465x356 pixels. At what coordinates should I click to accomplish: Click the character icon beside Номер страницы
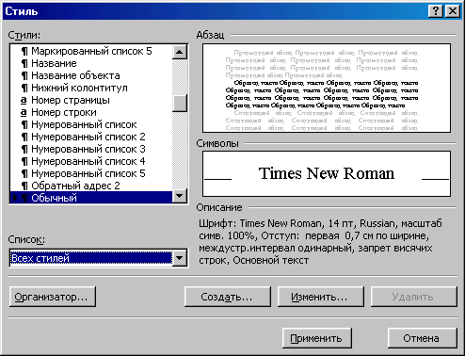tap(24, 101)
